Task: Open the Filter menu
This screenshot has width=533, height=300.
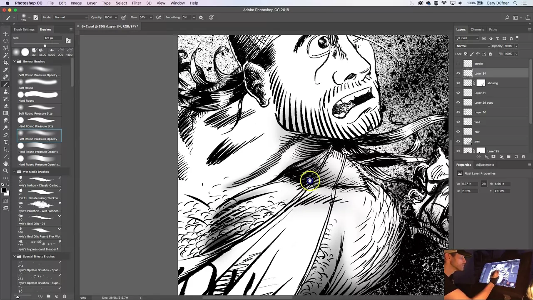Action: [x=137, y=3]
